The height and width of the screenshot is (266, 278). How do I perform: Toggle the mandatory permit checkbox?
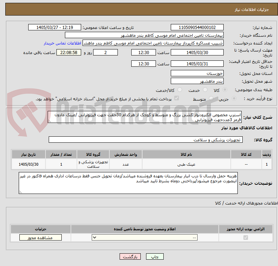(x=246, y=237)
